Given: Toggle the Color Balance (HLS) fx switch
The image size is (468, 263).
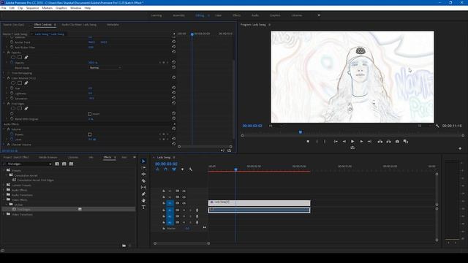Looking at the screenshot, I should pos(9,78).
